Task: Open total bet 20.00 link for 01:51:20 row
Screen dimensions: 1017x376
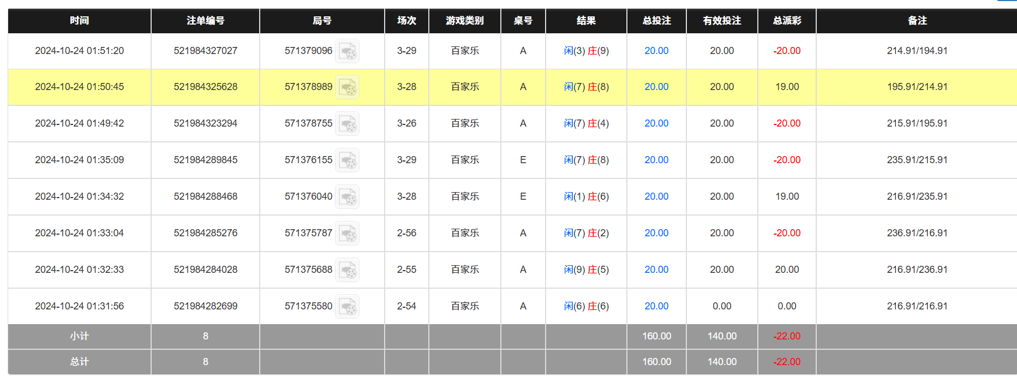Action: (x=656, y=51)
